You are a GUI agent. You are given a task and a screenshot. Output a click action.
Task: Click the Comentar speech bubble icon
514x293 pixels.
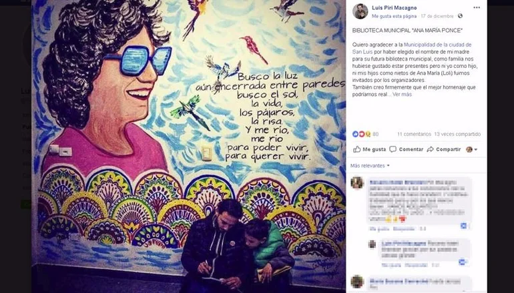pyautogui.click(x=393, y=149)
